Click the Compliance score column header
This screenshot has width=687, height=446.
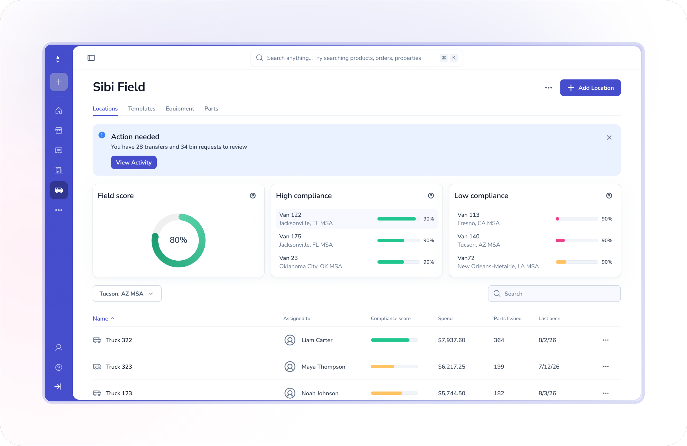(391, 318)
